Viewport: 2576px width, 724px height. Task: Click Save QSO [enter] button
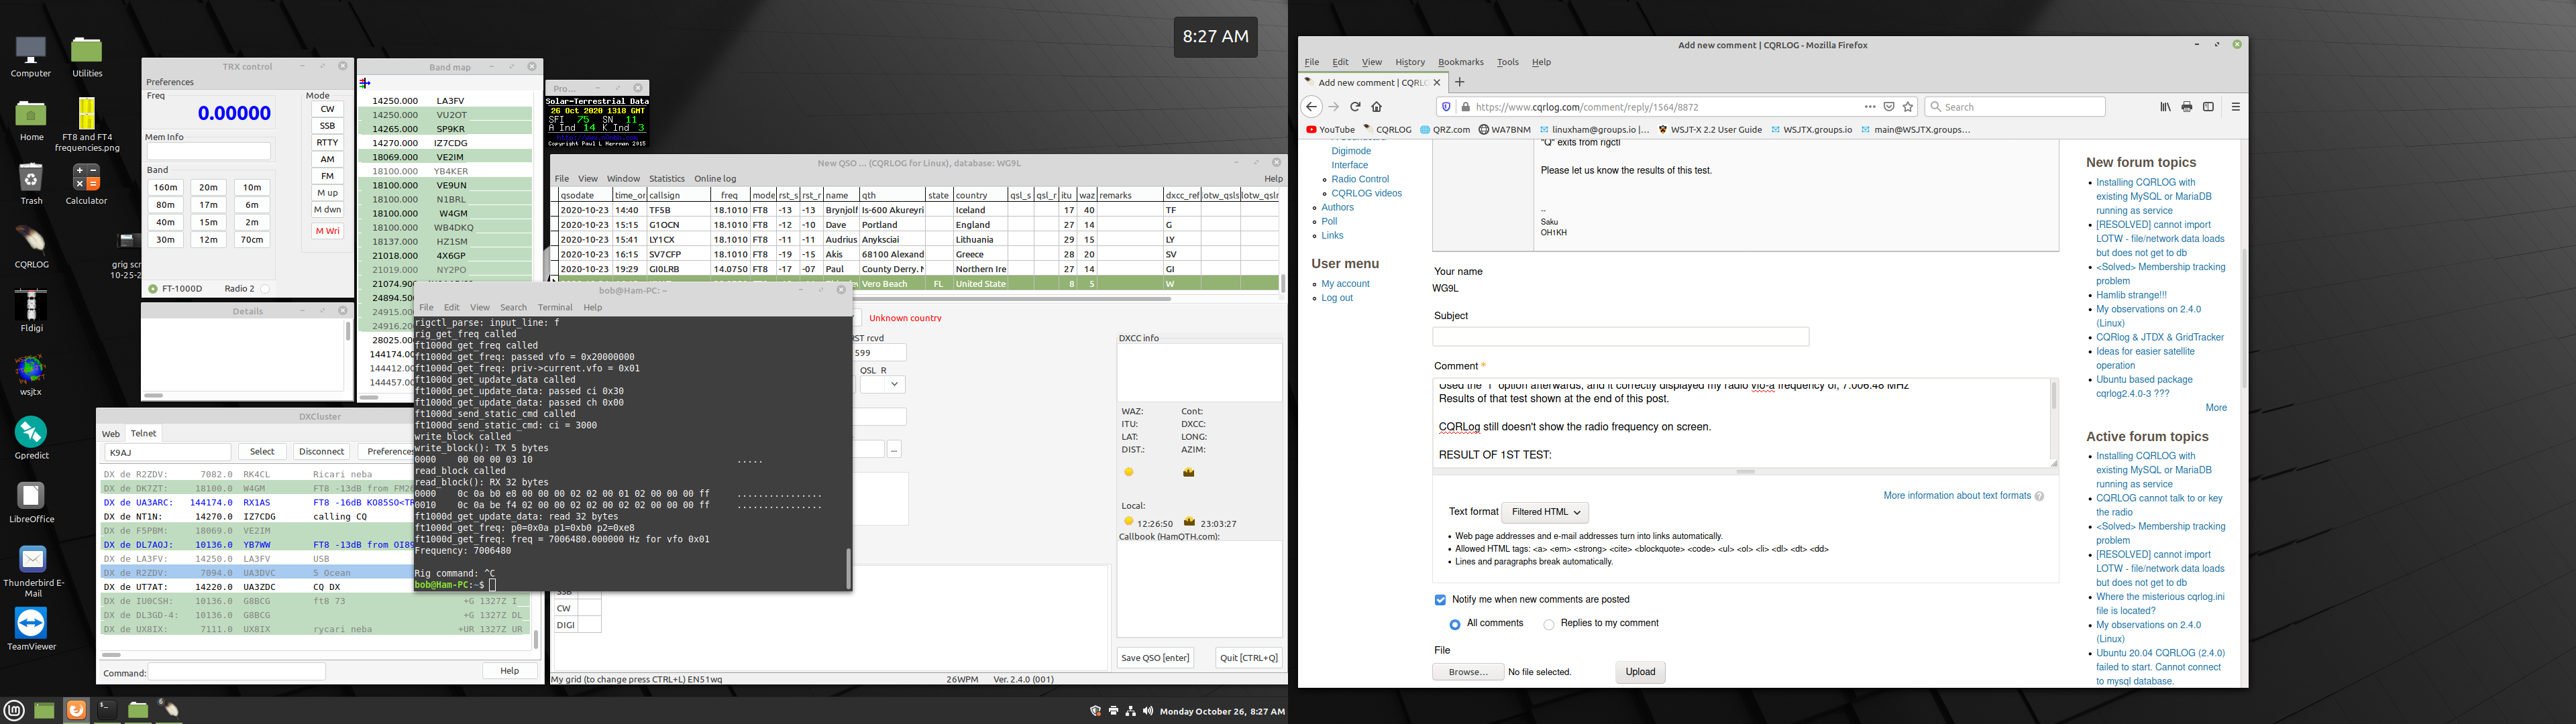[x=1155, y=658]
